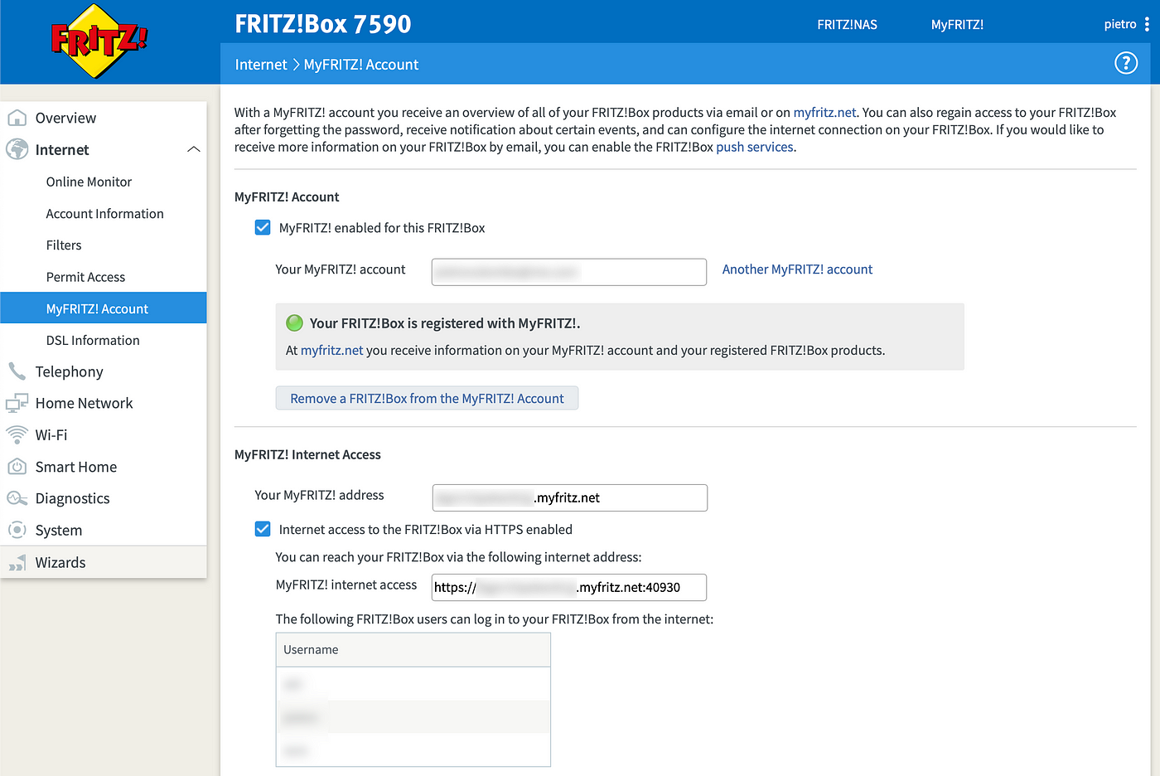Open the Smart Home menu
The width and height of the screenshot is (1160, 776).
point(76,467)
